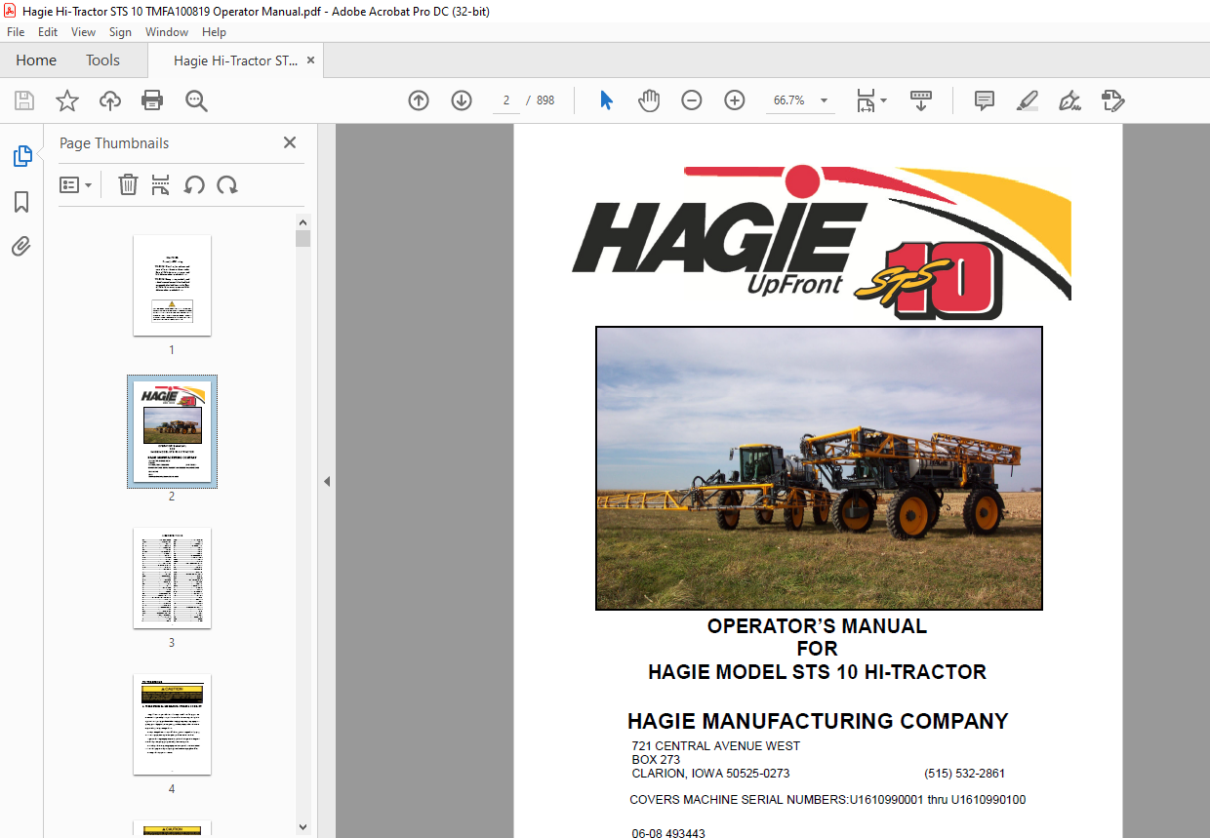The image size is (1210, 838).
Task: Open the Help menu
Action: [214, 32]
